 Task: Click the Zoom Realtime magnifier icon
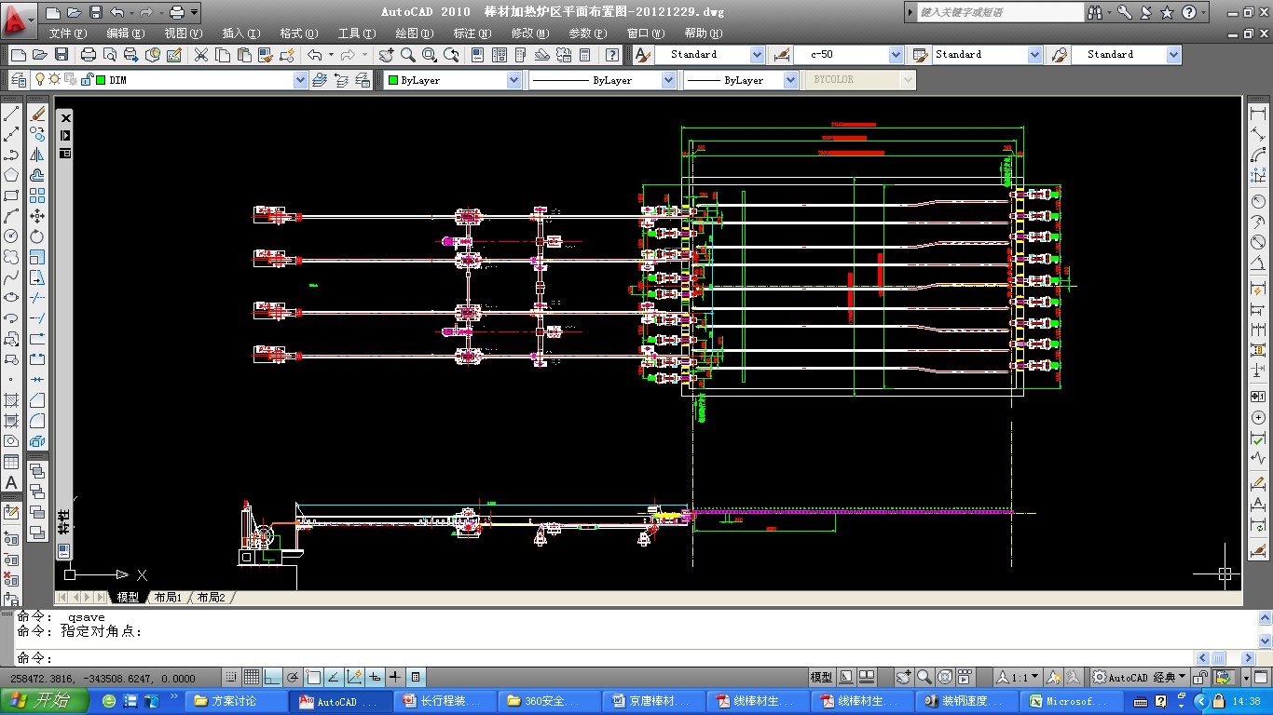[407, 55]
